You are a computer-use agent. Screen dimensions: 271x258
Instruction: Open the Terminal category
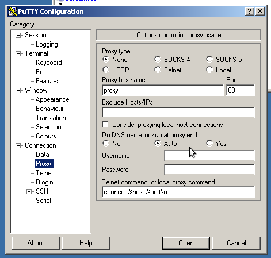point(36,53)
